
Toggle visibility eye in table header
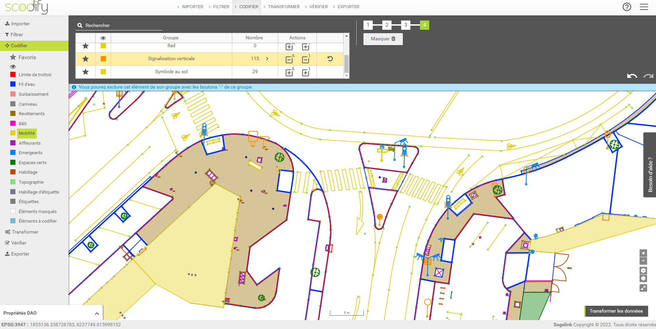pos(103,38)
